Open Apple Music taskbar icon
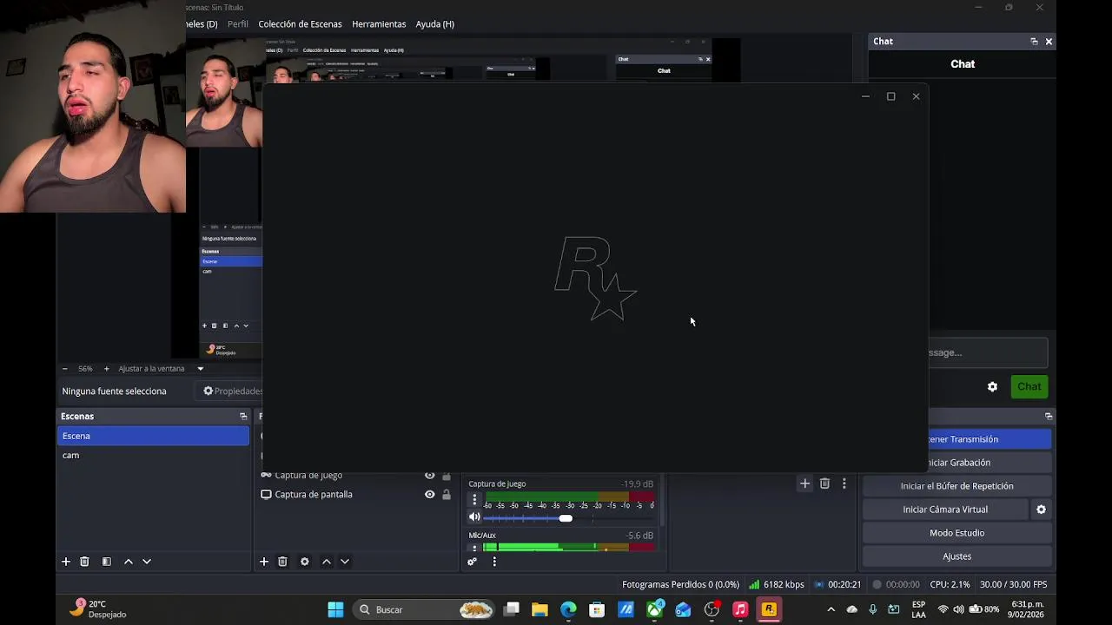The image size is (1112, 625). coord(740,609)
